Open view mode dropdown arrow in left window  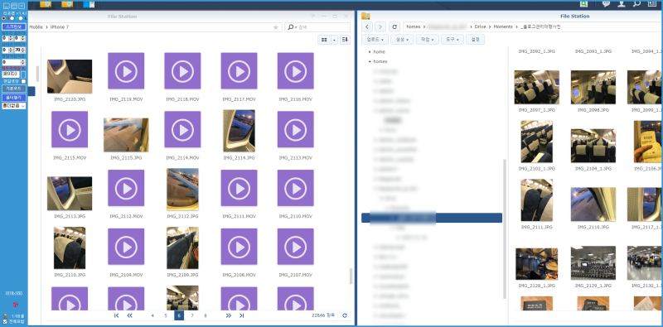334,40
